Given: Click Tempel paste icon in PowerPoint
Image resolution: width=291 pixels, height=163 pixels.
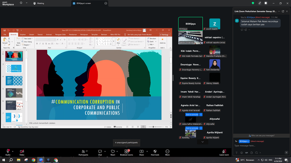Looking at the screenshot, I should click(x=5, y=41).
